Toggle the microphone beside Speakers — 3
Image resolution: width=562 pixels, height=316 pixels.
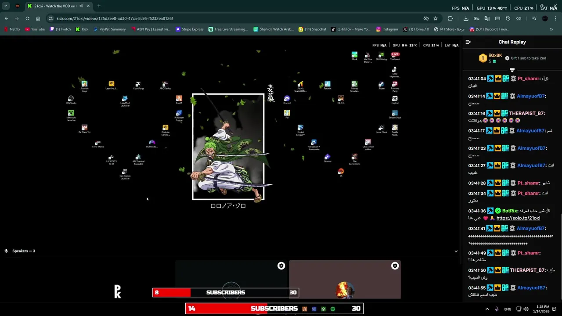click(6, 251)
